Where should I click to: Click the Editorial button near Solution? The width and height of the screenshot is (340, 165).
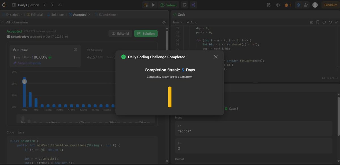[x=120, y=33]
